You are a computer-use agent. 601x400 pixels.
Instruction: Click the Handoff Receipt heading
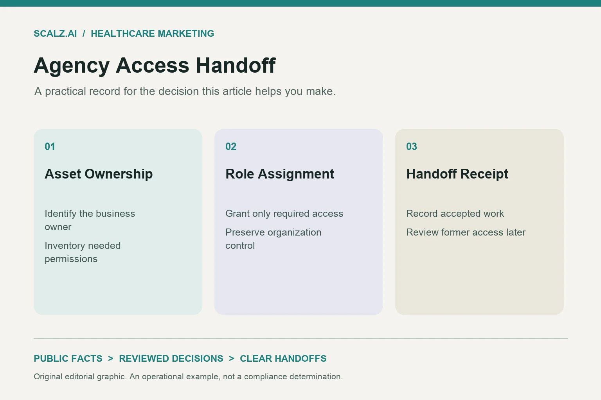coord(457,174)
